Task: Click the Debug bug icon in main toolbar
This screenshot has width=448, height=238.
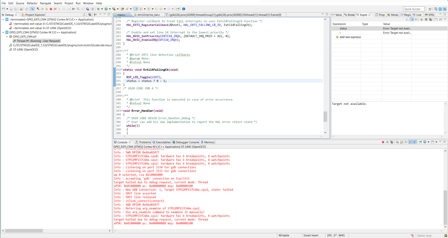Action: click(98, 9)
